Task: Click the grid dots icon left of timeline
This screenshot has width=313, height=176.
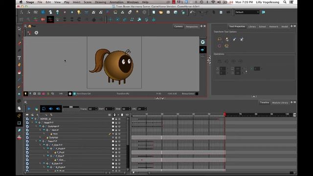Action: pos(19,123)
